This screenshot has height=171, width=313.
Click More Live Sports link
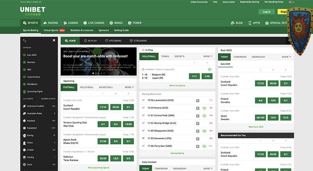click(177, 85)
